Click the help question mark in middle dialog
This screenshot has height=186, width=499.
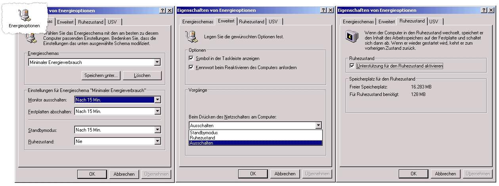coord(323,10)
